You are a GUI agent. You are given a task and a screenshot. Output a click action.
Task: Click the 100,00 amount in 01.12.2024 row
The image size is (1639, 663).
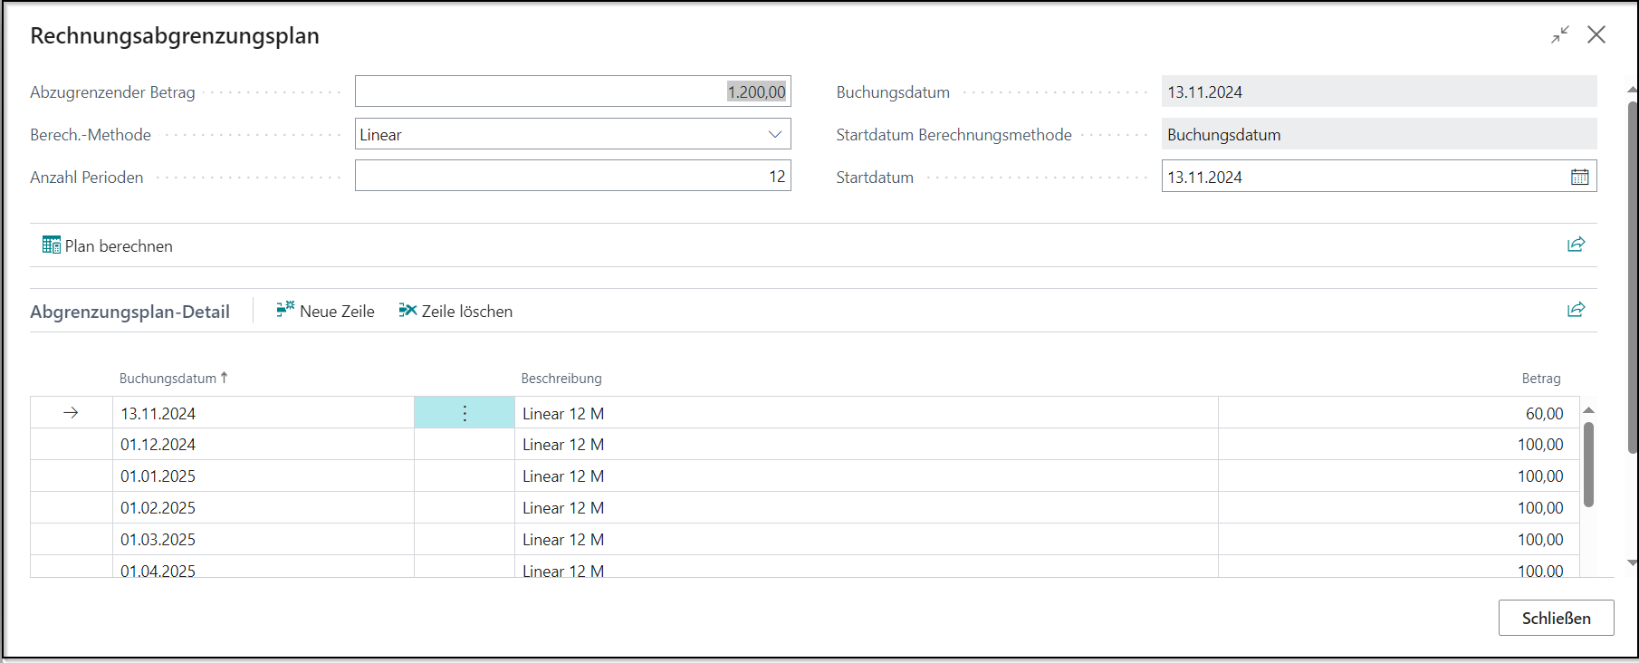(1539, 445)
